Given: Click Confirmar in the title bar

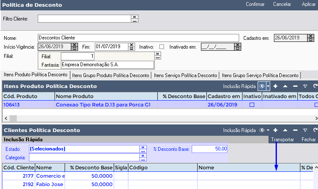Looking at the screenshot, I should click(255, 4).
